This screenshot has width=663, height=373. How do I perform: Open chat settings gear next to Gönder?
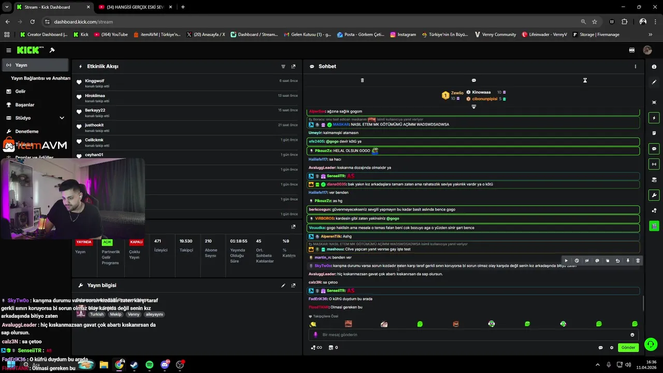click(x=612, y=348)
